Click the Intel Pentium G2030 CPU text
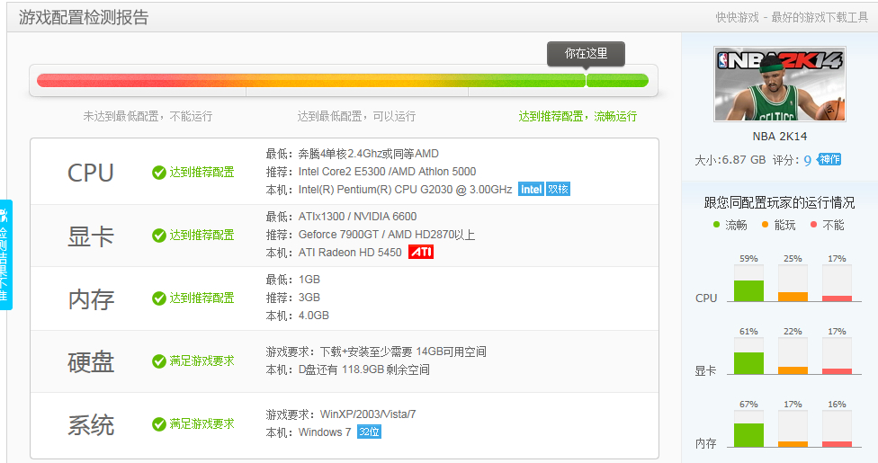Image resolution: width=878 pixels, height=463 pixels. tap(405, 190)
